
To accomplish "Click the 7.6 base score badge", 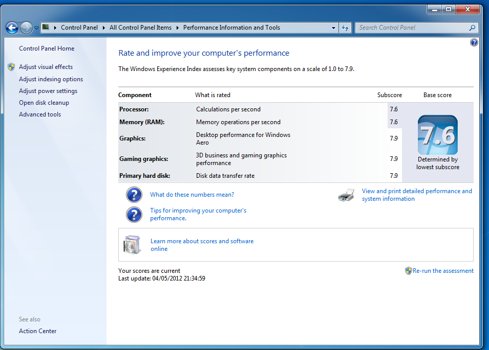I will point(438,135).
